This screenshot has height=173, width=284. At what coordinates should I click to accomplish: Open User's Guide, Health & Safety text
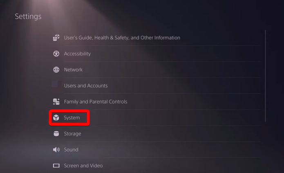point(122,38)
